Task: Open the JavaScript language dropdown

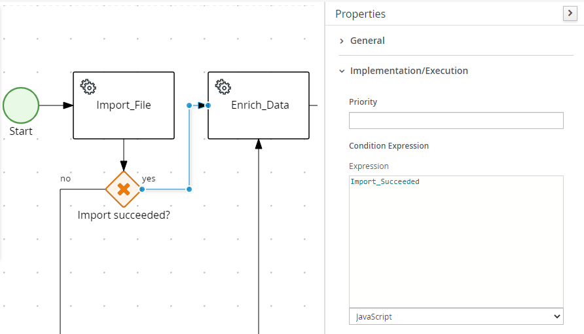Action: pyautogui.click(x=456, y=316)
